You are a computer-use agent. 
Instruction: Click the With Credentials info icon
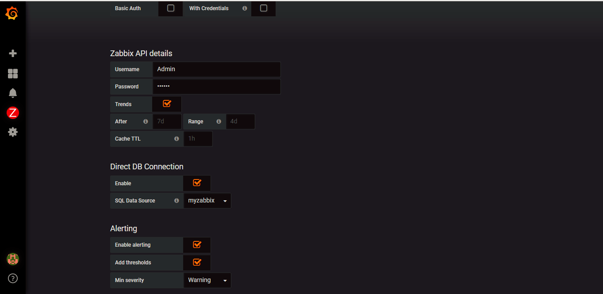(245, 8)
